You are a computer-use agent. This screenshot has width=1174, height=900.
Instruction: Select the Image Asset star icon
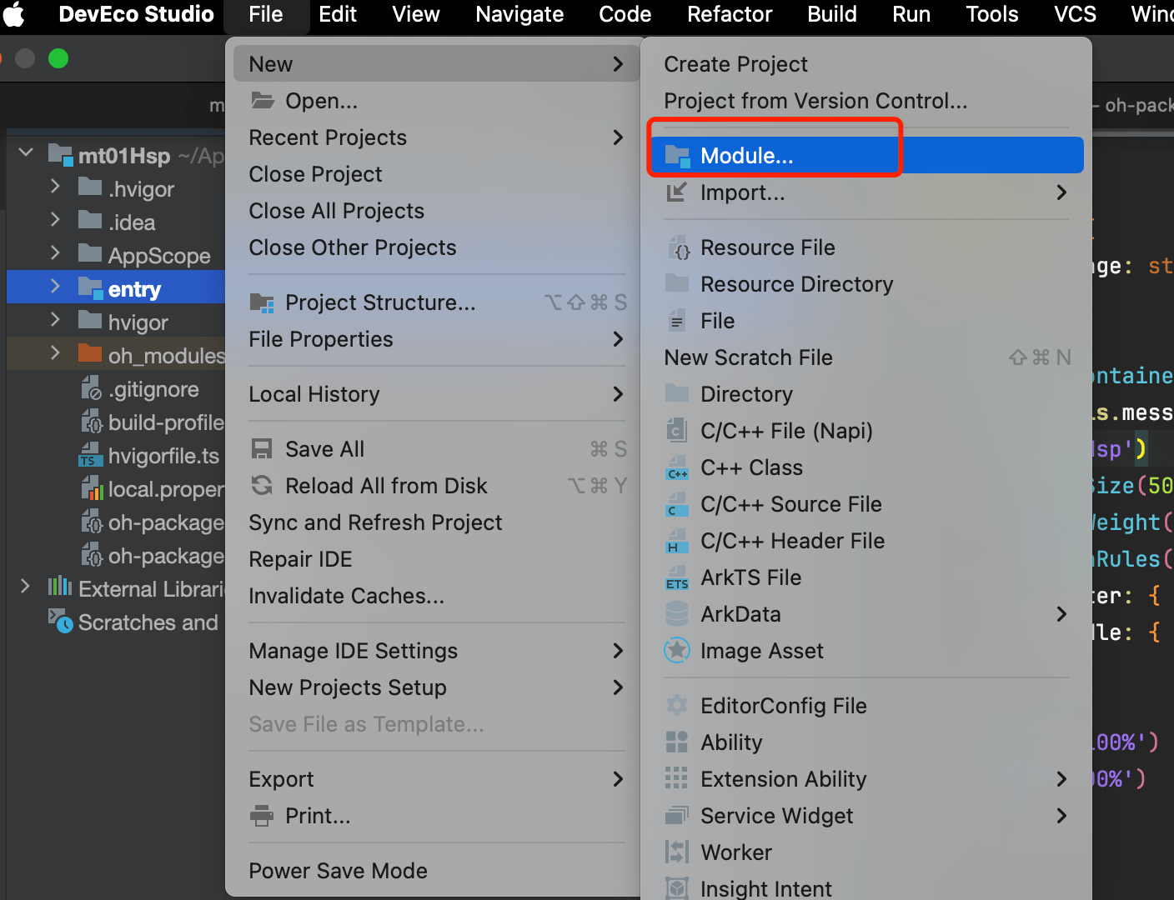(677, 651)
